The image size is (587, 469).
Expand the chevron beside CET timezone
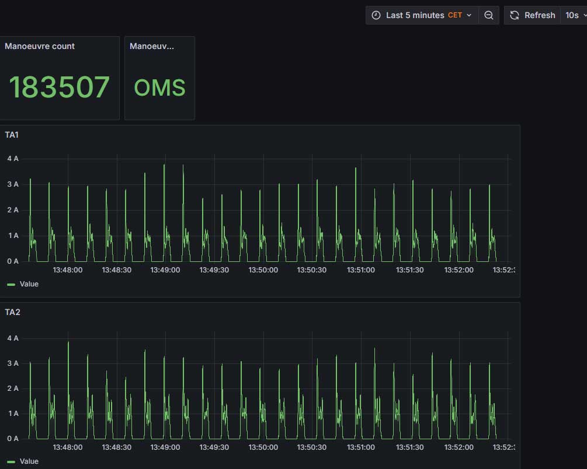click(x=469, y=15)
